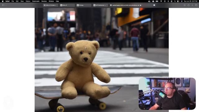Click the cloud status menu bar icon
Image resolution: width=199 pixels, height=112 pixels.
[149, 1]
